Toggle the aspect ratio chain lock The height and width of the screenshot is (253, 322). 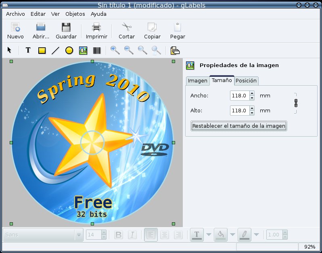tap(296, 103)
